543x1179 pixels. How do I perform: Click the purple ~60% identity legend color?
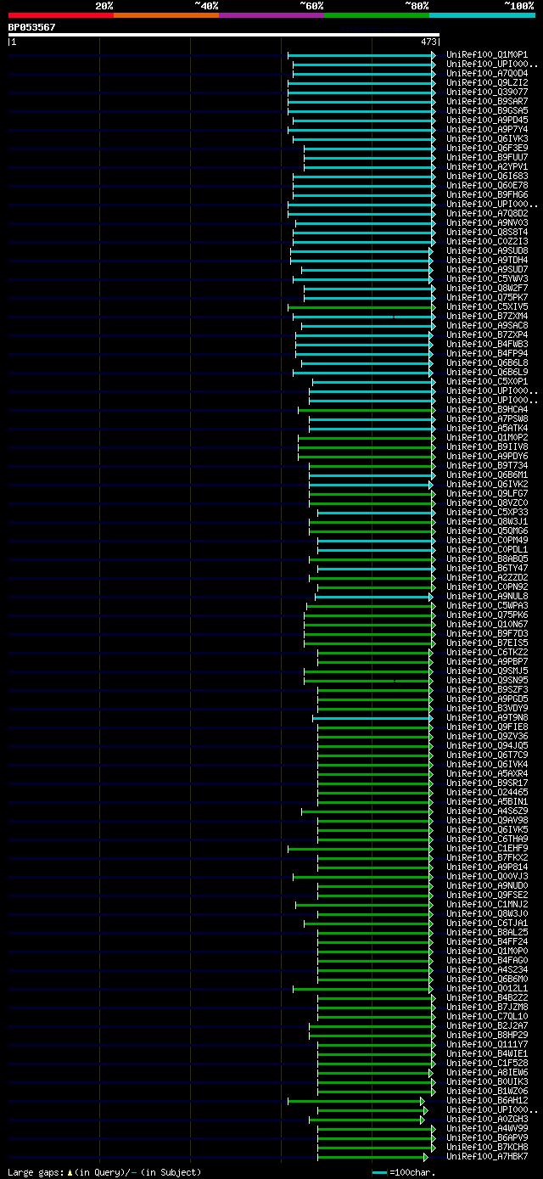pos(271,15)
